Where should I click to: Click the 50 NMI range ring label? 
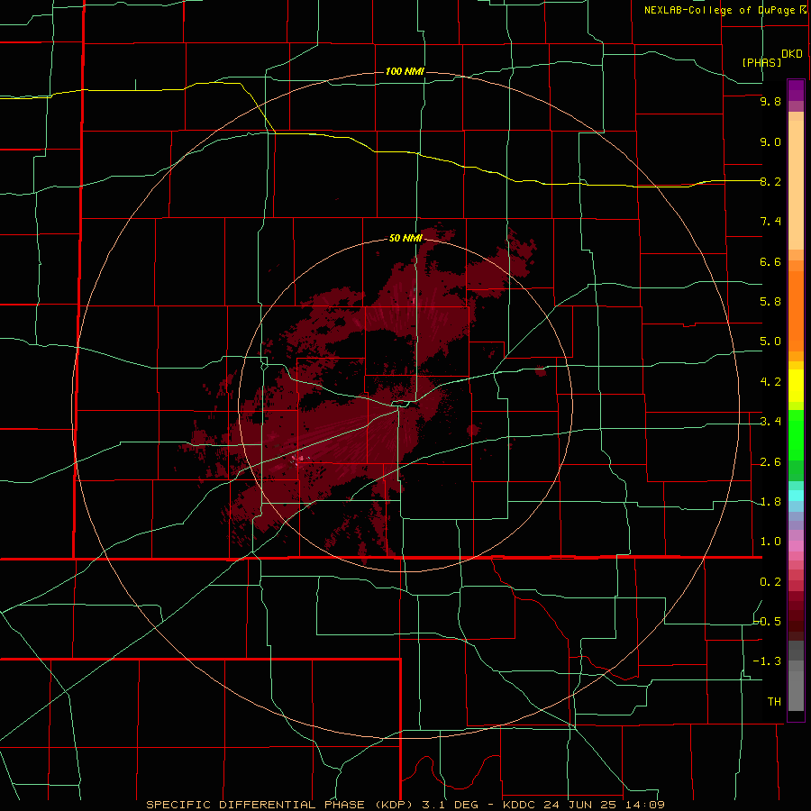(405, 238)
